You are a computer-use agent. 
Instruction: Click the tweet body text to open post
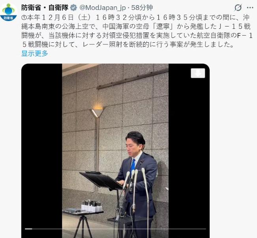(x=136, y=31)
